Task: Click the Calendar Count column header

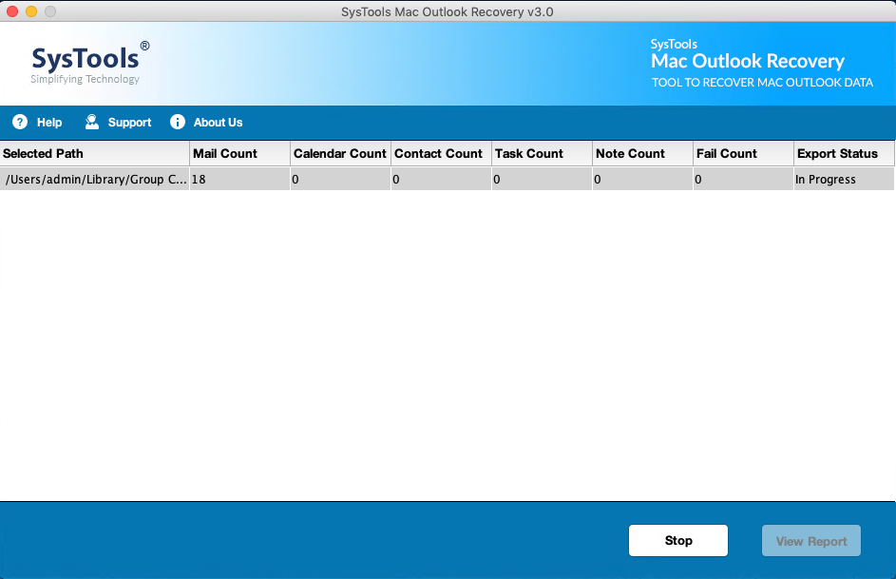Action: pos(340,154)
